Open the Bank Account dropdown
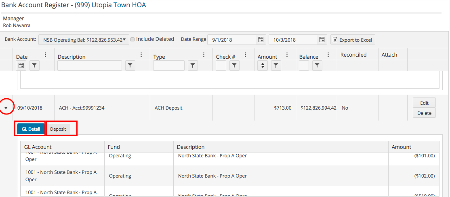The image size is (450, 197). pos(84,40)
